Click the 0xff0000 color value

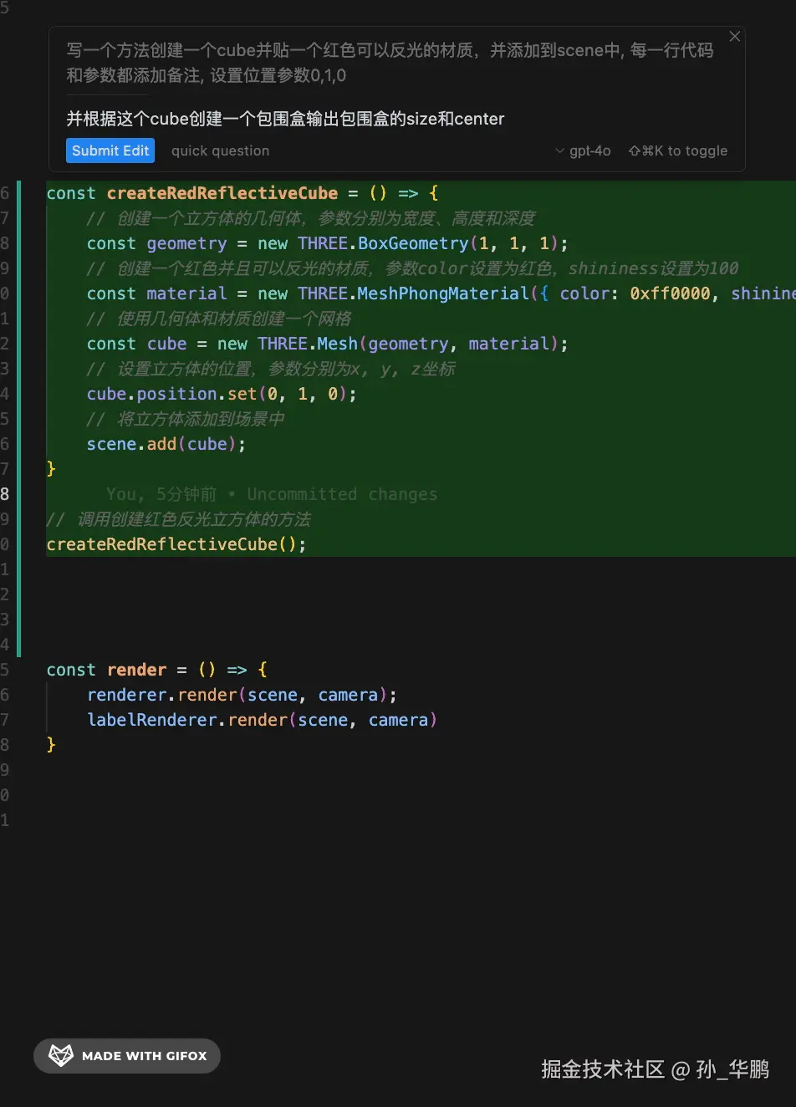pos(670,293)
